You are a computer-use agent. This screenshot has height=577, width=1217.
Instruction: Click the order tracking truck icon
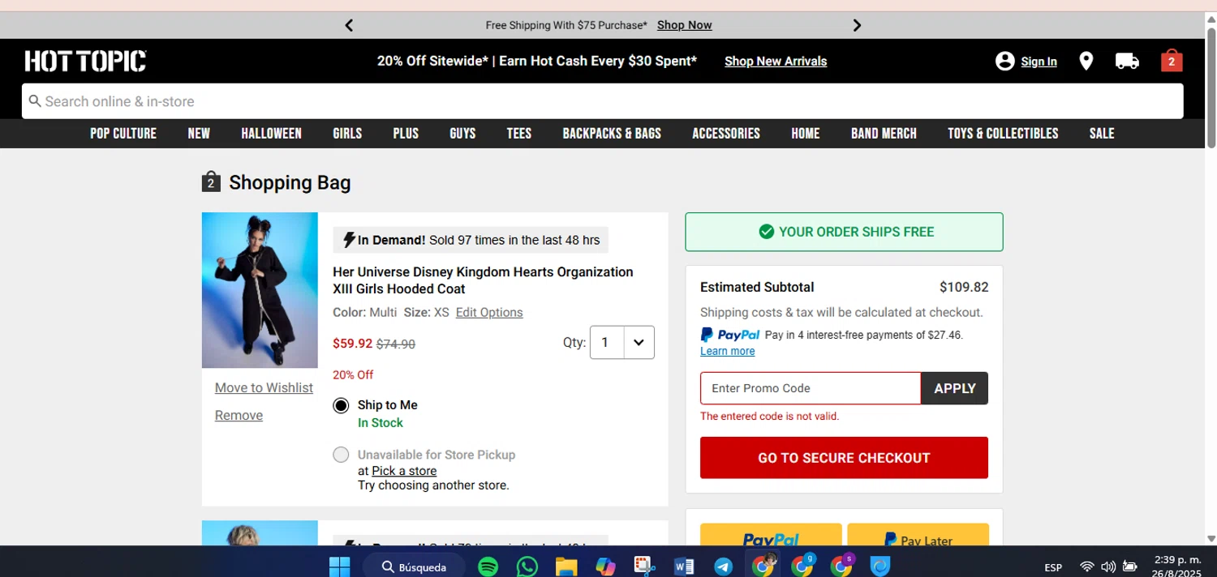point(1127,61)
